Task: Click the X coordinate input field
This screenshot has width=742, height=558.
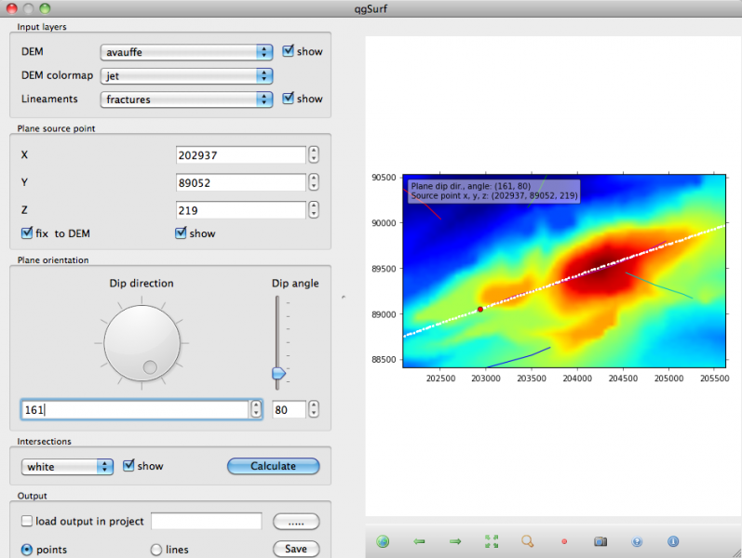Action: (240, 155)
